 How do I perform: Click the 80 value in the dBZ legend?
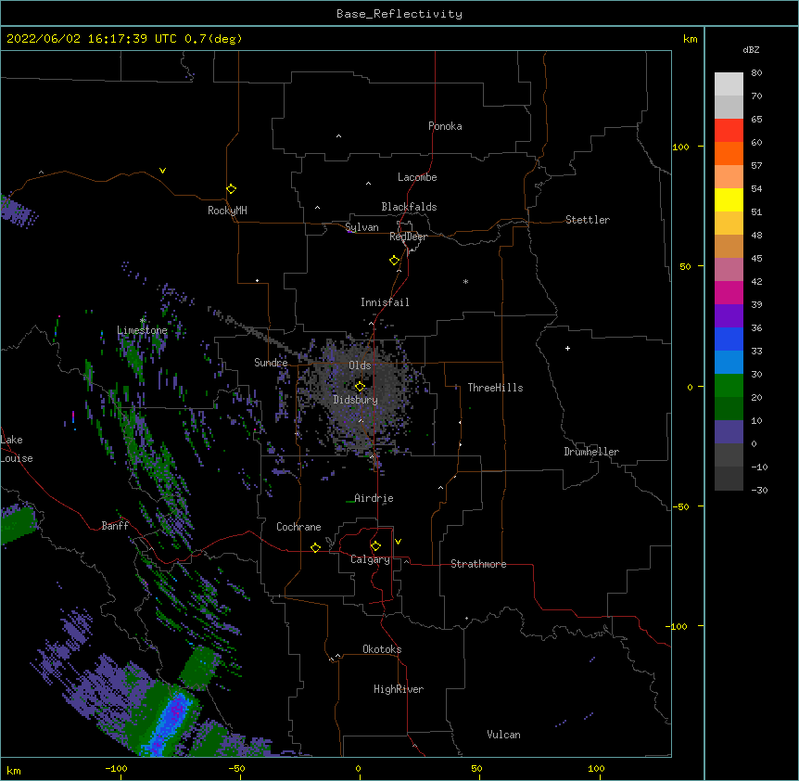(756, 73)
